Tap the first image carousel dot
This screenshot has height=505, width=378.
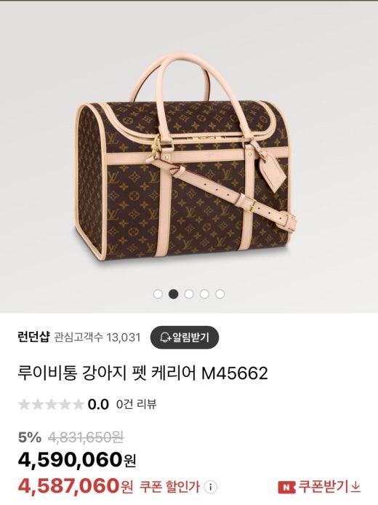pyautogui.click(x=158, y=294)
